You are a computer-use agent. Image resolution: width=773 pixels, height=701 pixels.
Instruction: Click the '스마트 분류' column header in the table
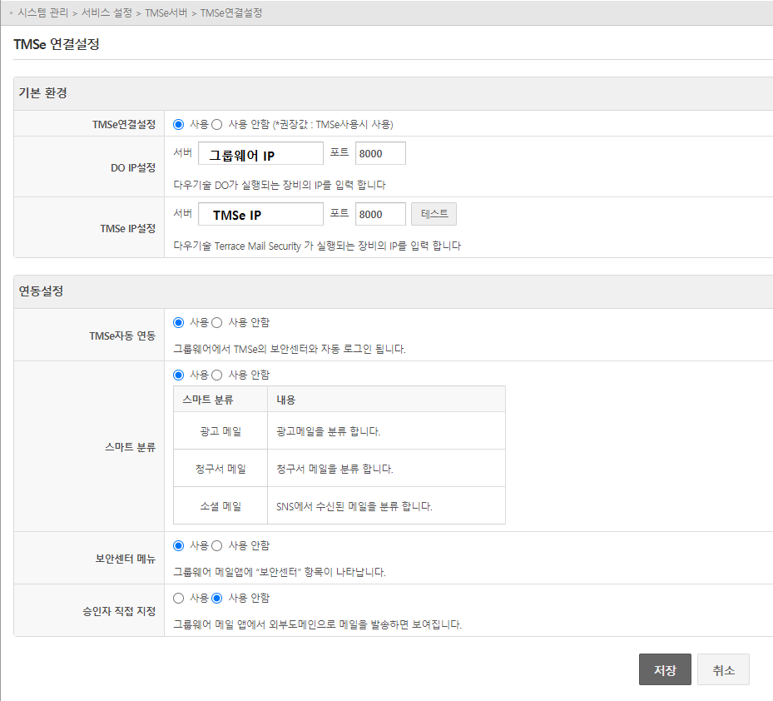(x=221, y=399)
